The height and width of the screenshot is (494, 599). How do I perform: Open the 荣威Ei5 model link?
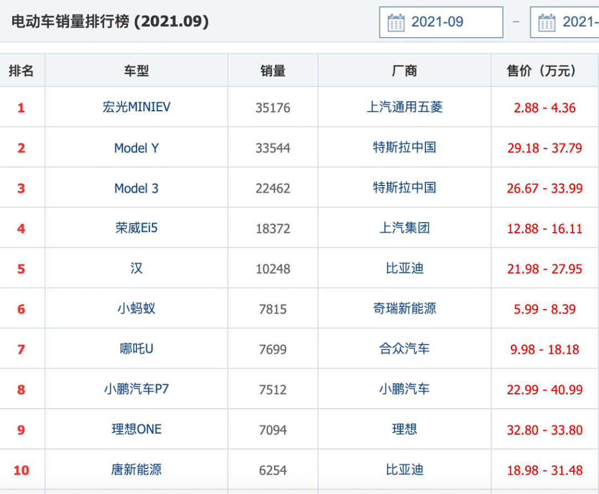click(x=136, y=228)
